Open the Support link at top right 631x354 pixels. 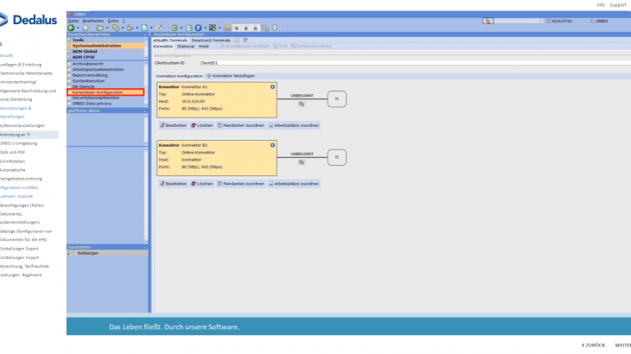tap(618, 4)
